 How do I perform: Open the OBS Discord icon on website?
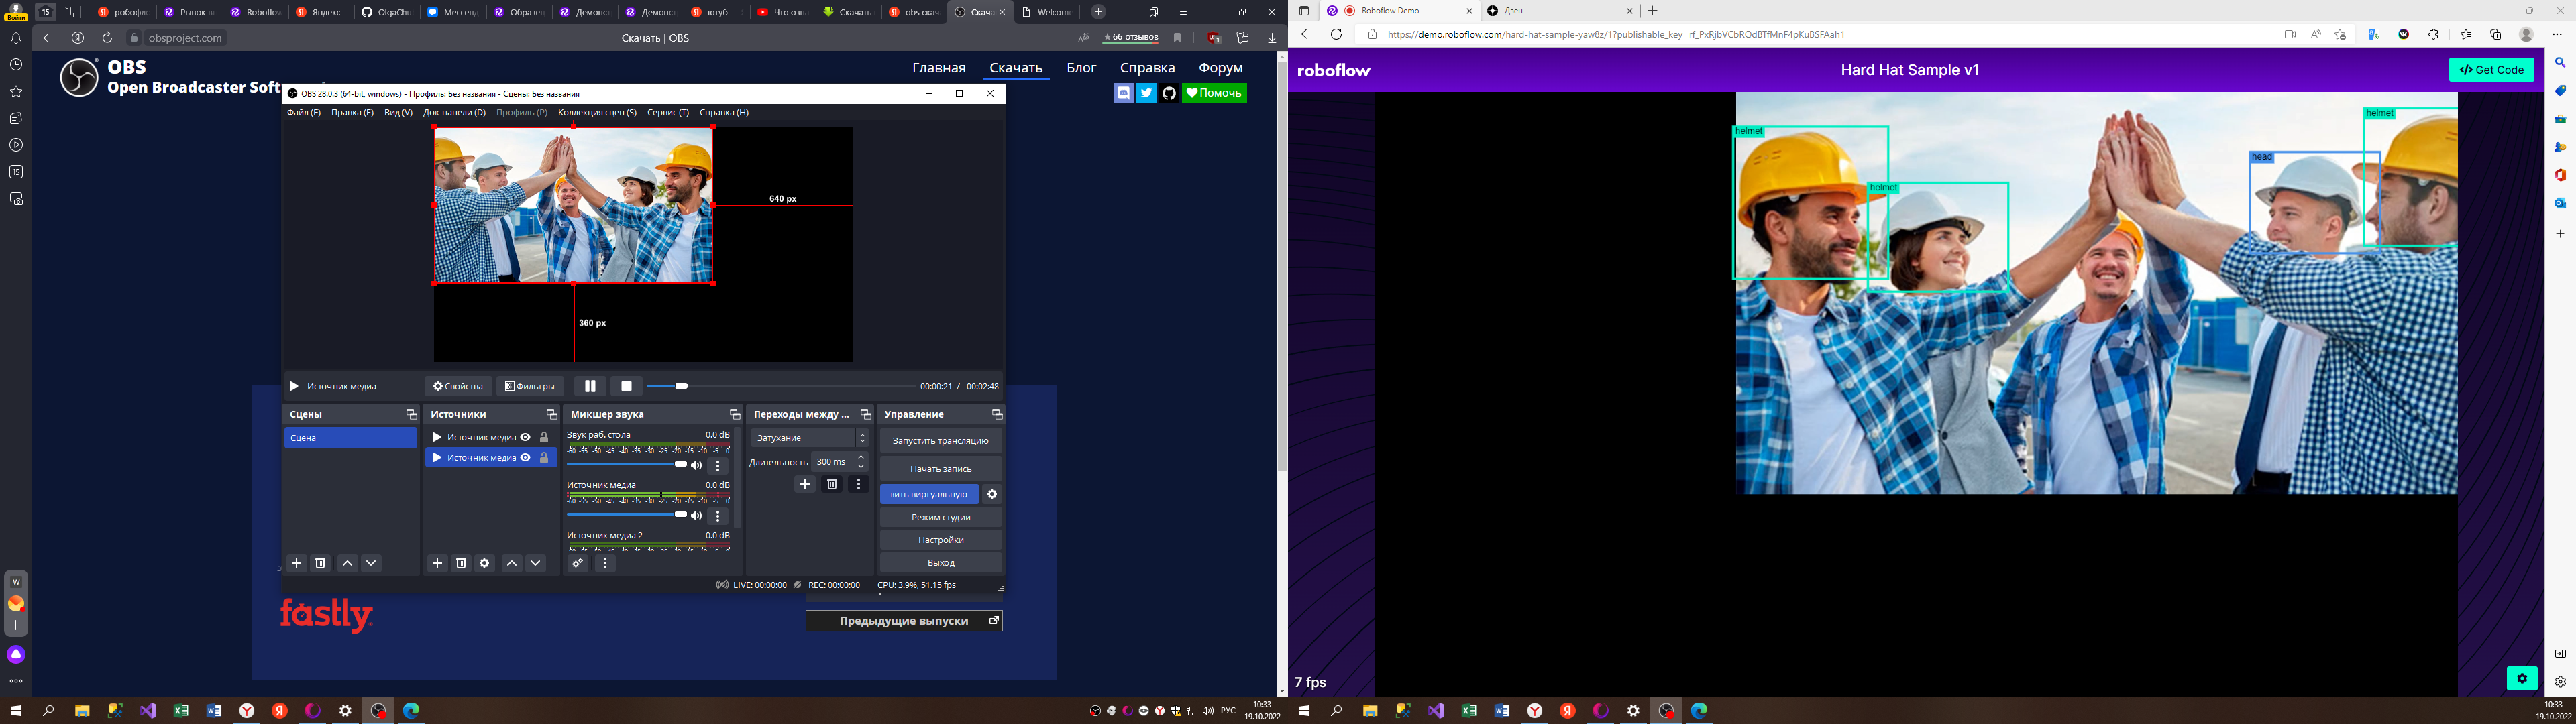point(1123,93)
